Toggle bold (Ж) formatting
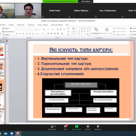136x136 pixels. [x=17, y=33]
